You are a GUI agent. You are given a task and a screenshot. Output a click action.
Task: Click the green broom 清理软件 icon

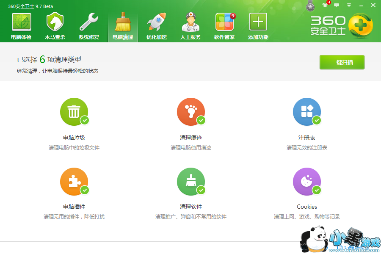coord(191,182)
